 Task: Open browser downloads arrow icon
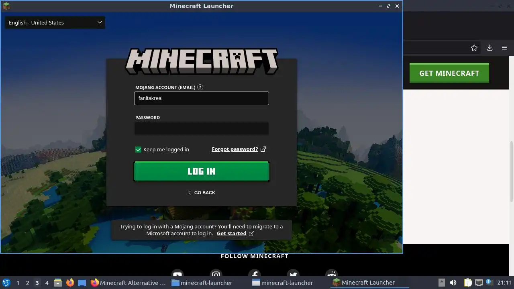(x=490, y=48)
